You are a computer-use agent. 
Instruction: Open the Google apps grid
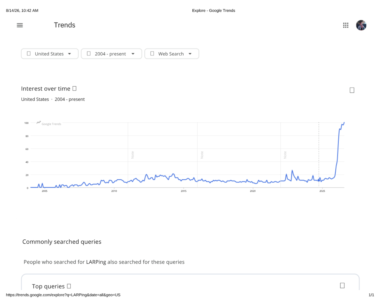point(345,25)
